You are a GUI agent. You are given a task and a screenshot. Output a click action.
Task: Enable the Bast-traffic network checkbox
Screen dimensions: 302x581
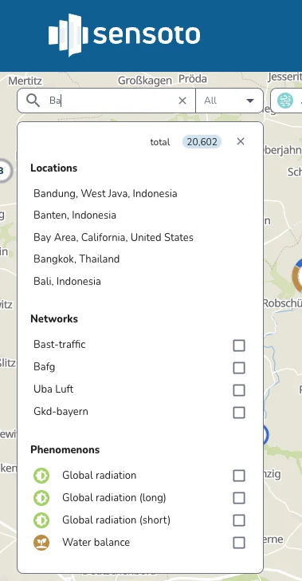click(239, 346)
